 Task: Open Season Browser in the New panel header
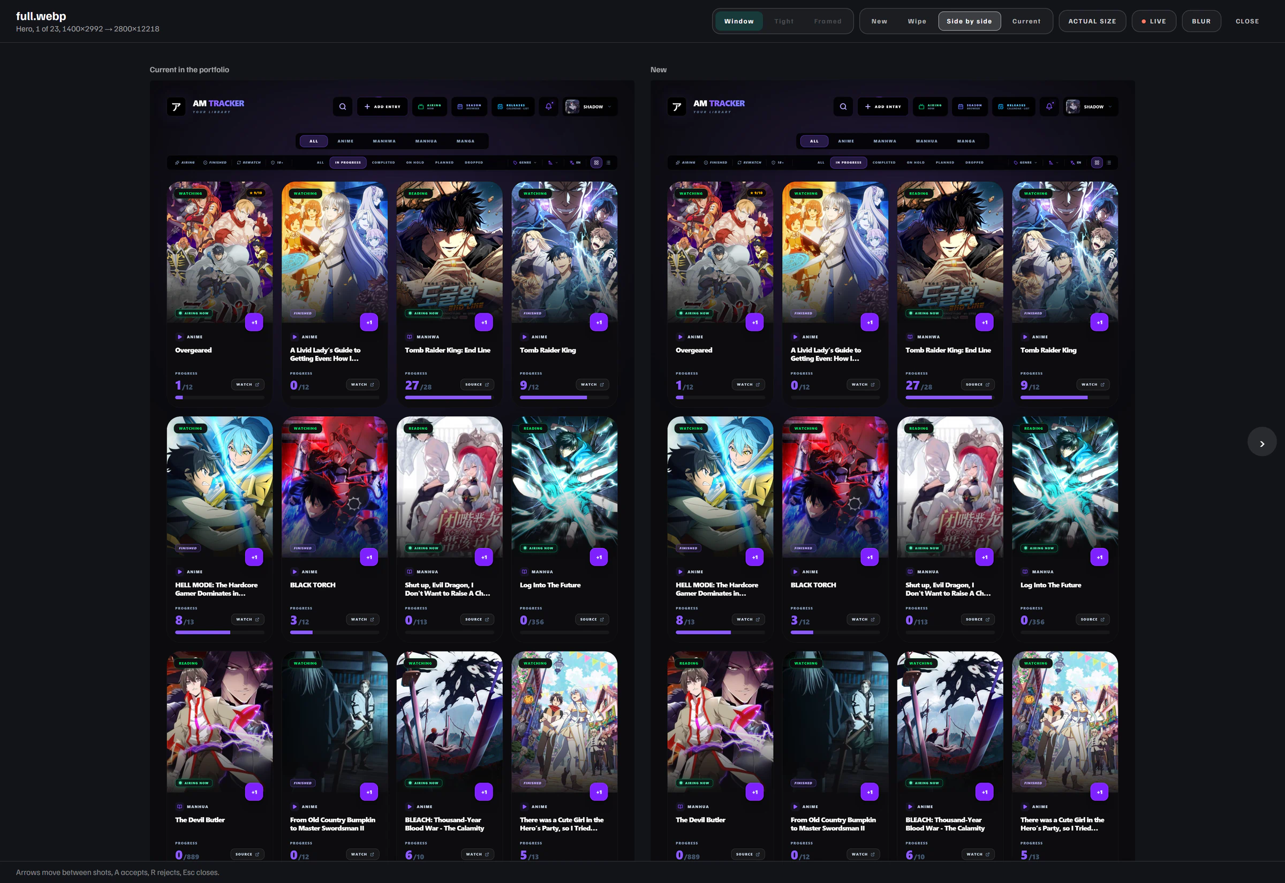(x=970, y=107)
